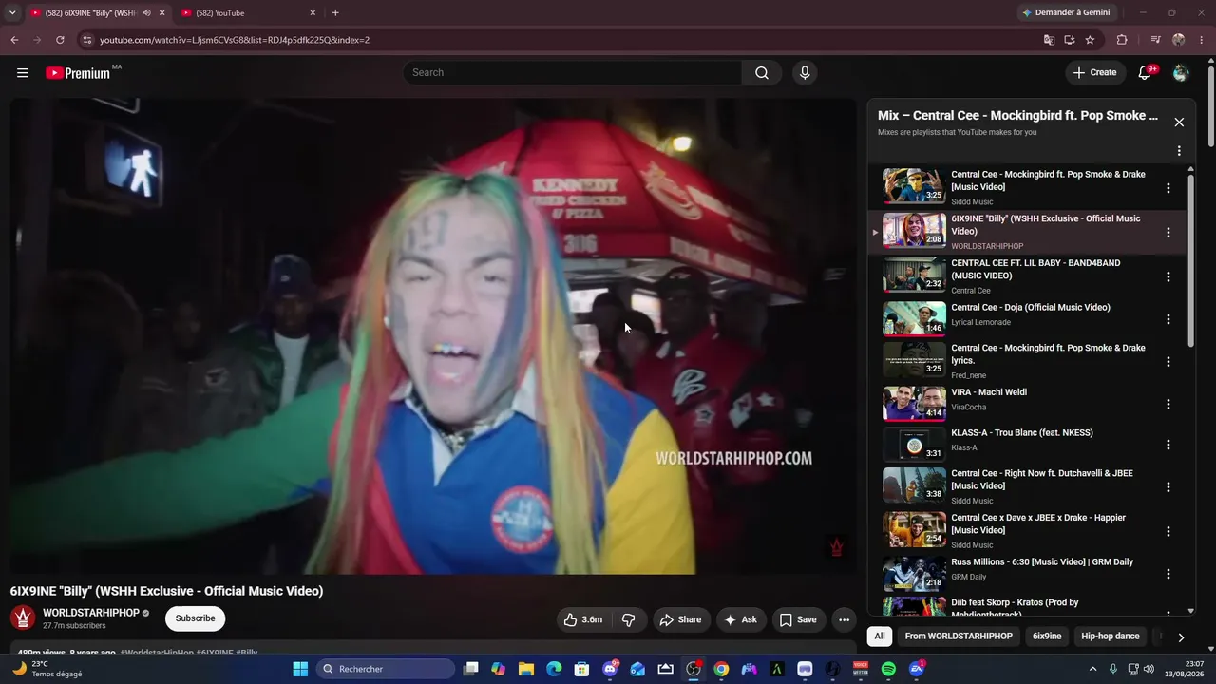
Task: Select the Hip-hop dance filter chip
Action: (x=1111, y=636)
